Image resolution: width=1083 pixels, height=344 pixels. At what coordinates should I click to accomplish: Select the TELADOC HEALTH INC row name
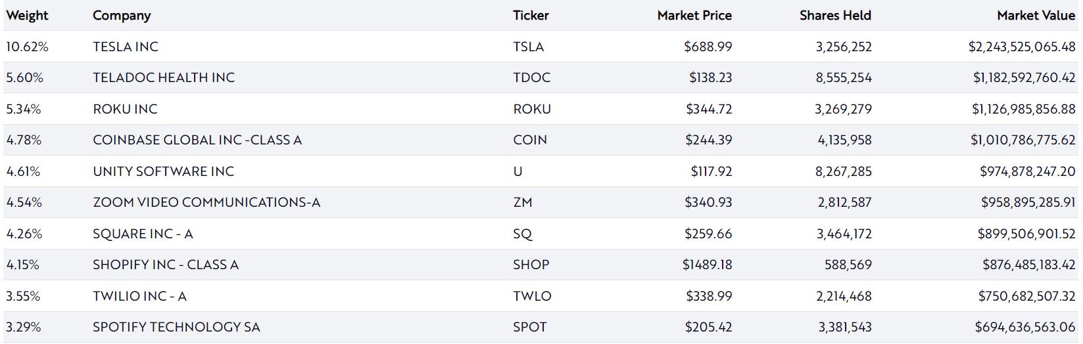click(x=164, y=77)
